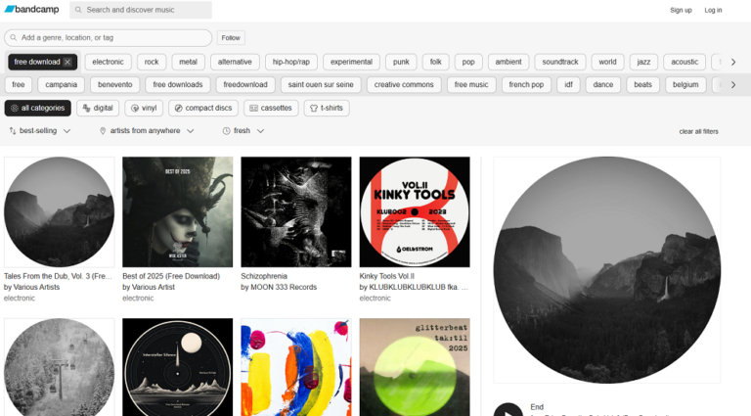Add the free music related tag
Screen dimensions: 751x416
pos(471,85)
